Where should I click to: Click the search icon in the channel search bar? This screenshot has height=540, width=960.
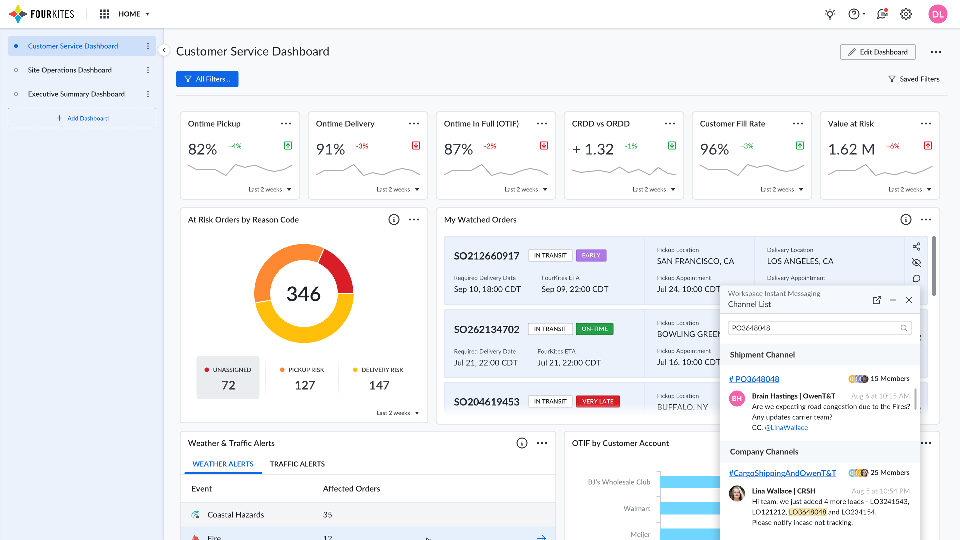(x=904, y=328)
